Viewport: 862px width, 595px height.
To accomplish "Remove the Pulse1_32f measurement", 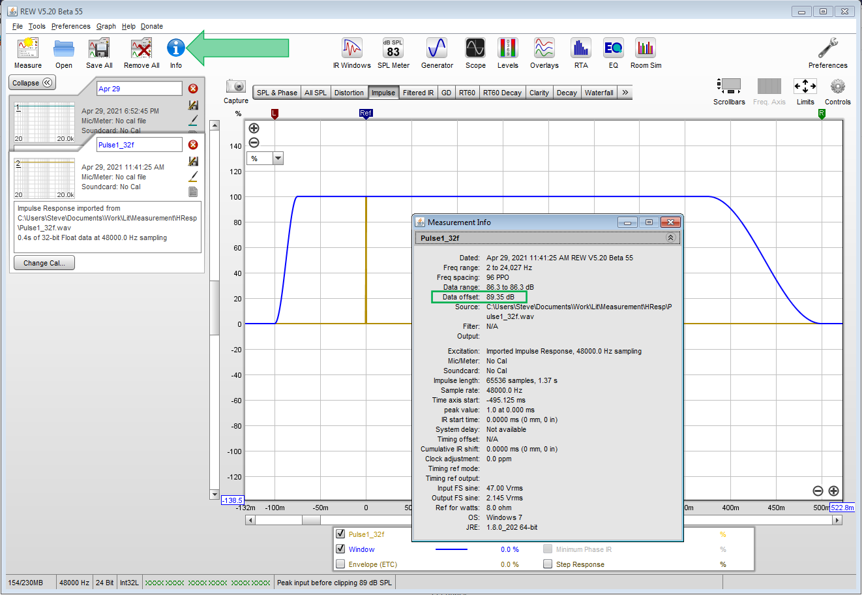I will [193, 145].
